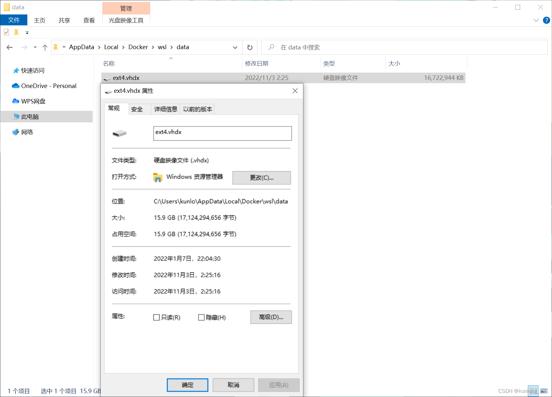Open the back-history dropdown chevron

click(x=35, y=47)
